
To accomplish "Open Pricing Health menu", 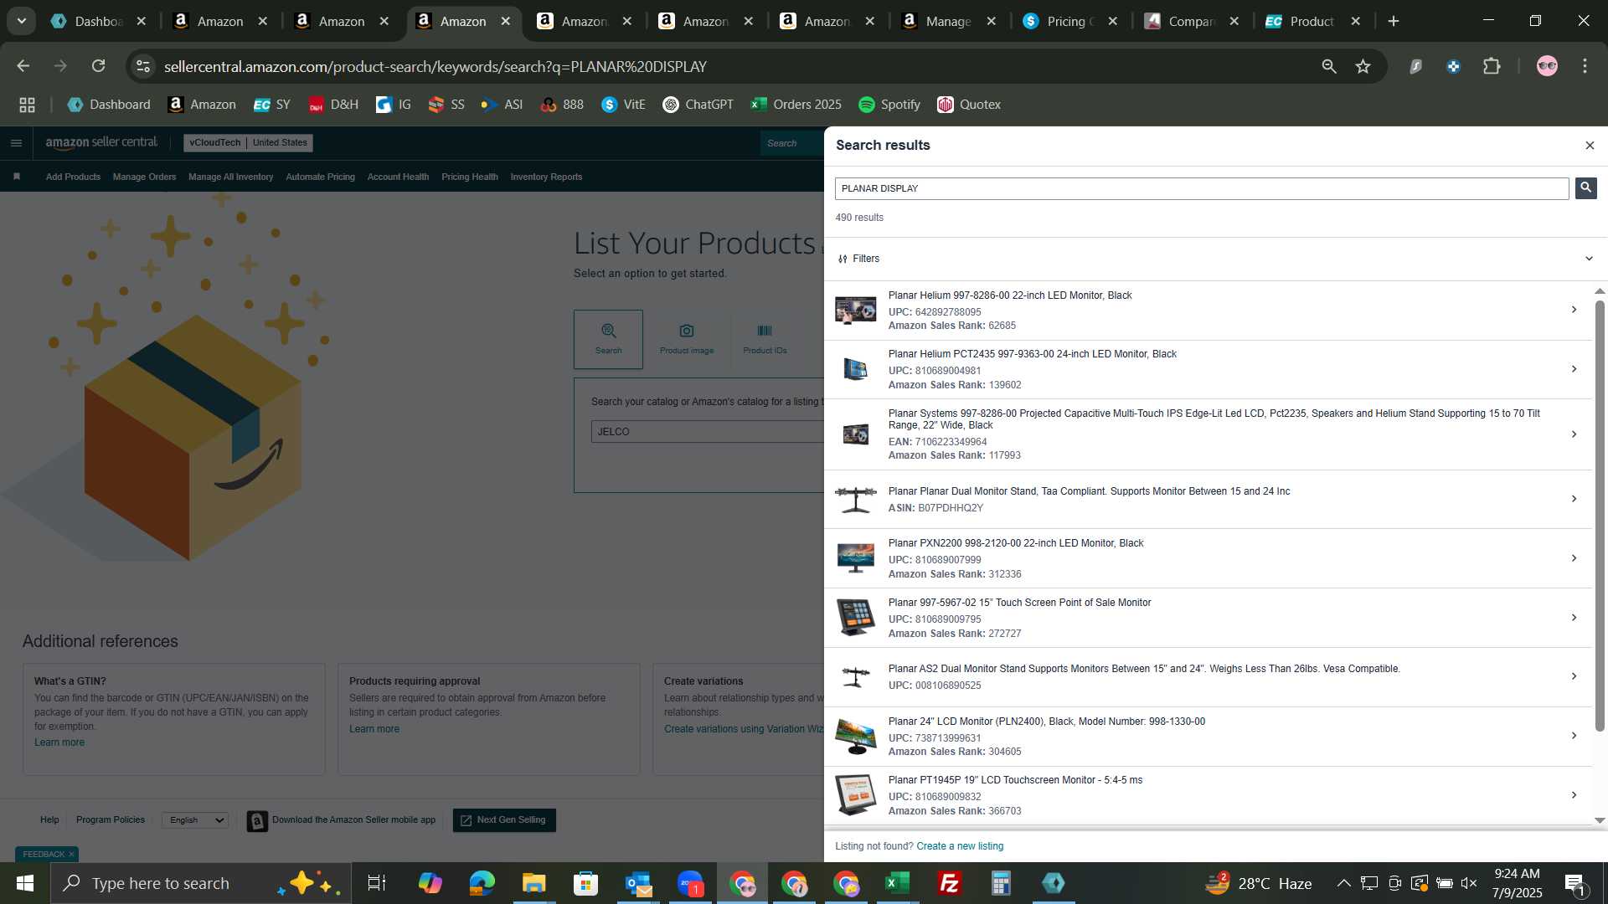I will [x=469, y=177].
